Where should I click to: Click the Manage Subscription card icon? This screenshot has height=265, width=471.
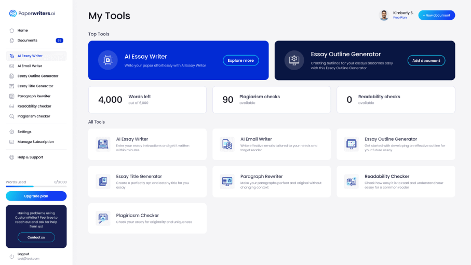pos(12,142)
